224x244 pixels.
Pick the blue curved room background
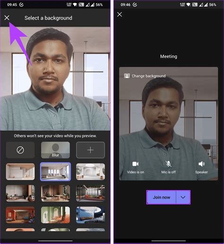[x=90, y=215]
